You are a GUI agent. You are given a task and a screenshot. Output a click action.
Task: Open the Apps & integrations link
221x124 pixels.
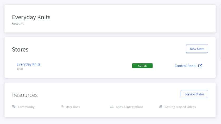click(x=129, y=107)
